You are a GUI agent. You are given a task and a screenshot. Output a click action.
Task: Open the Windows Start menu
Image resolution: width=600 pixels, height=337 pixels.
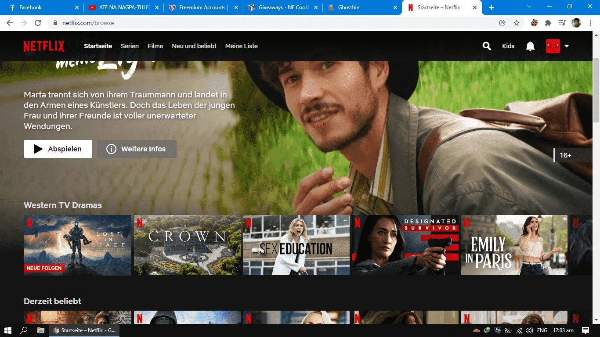pos(7,330)
